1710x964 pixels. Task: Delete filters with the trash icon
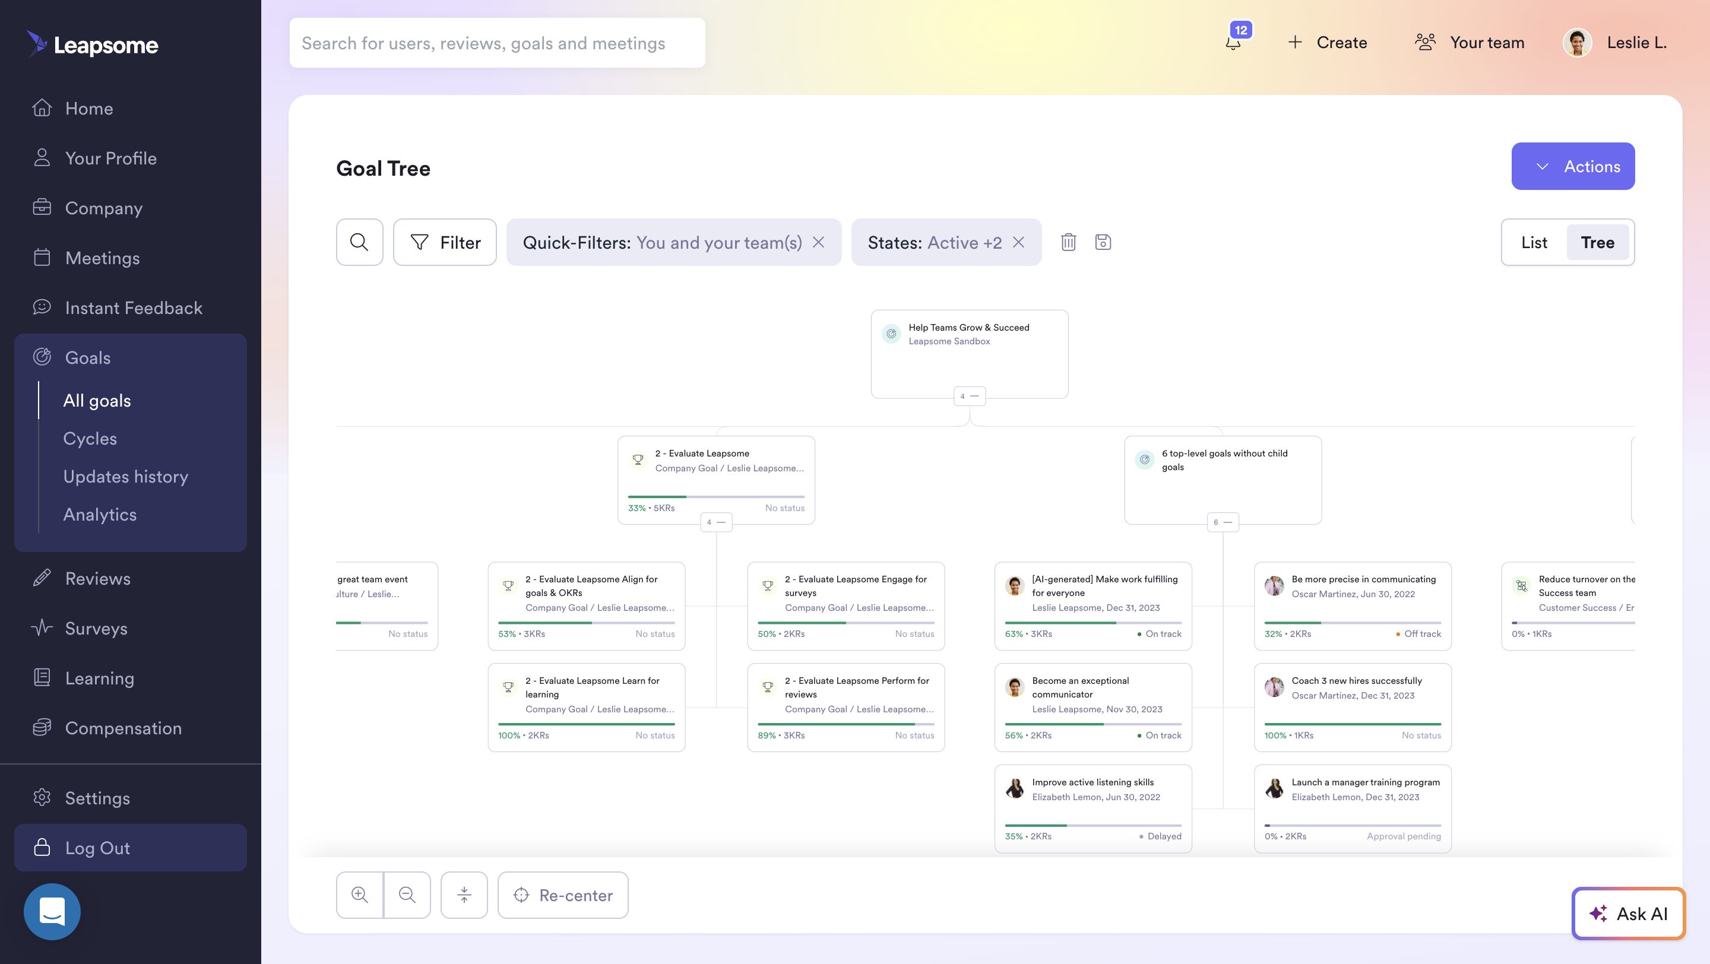tap(1068, 242)
